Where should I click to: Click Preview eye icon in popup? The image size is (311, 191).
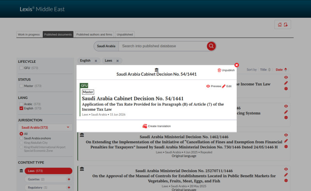point(208,86)
